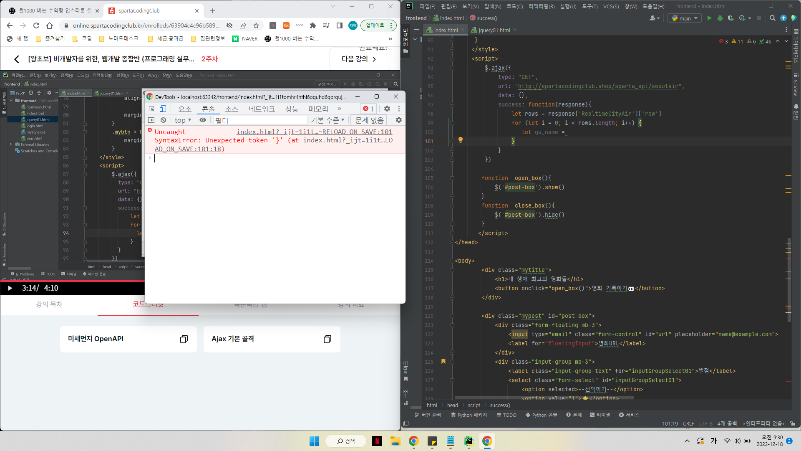The image size is (801, 451).
Task: Open the PyCharm user account icon
Action: coord(654,18)
